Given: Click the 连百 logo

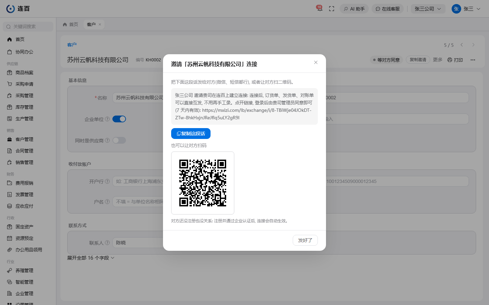Looking at the screenshot, I should pyautogui.click(x=18, y=9).
